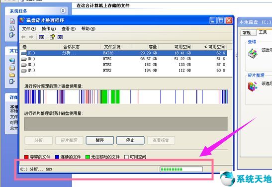Click the 暂停 button
Image resolution: width=272 pixels, height=187 pixels.
(x=100, y=140)
